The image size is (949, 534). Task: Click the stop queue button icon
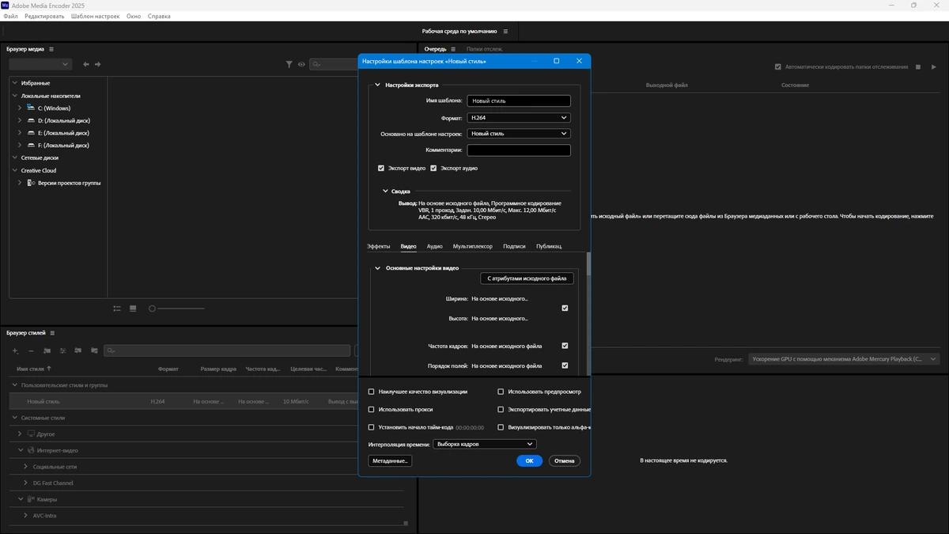(918, 67)
